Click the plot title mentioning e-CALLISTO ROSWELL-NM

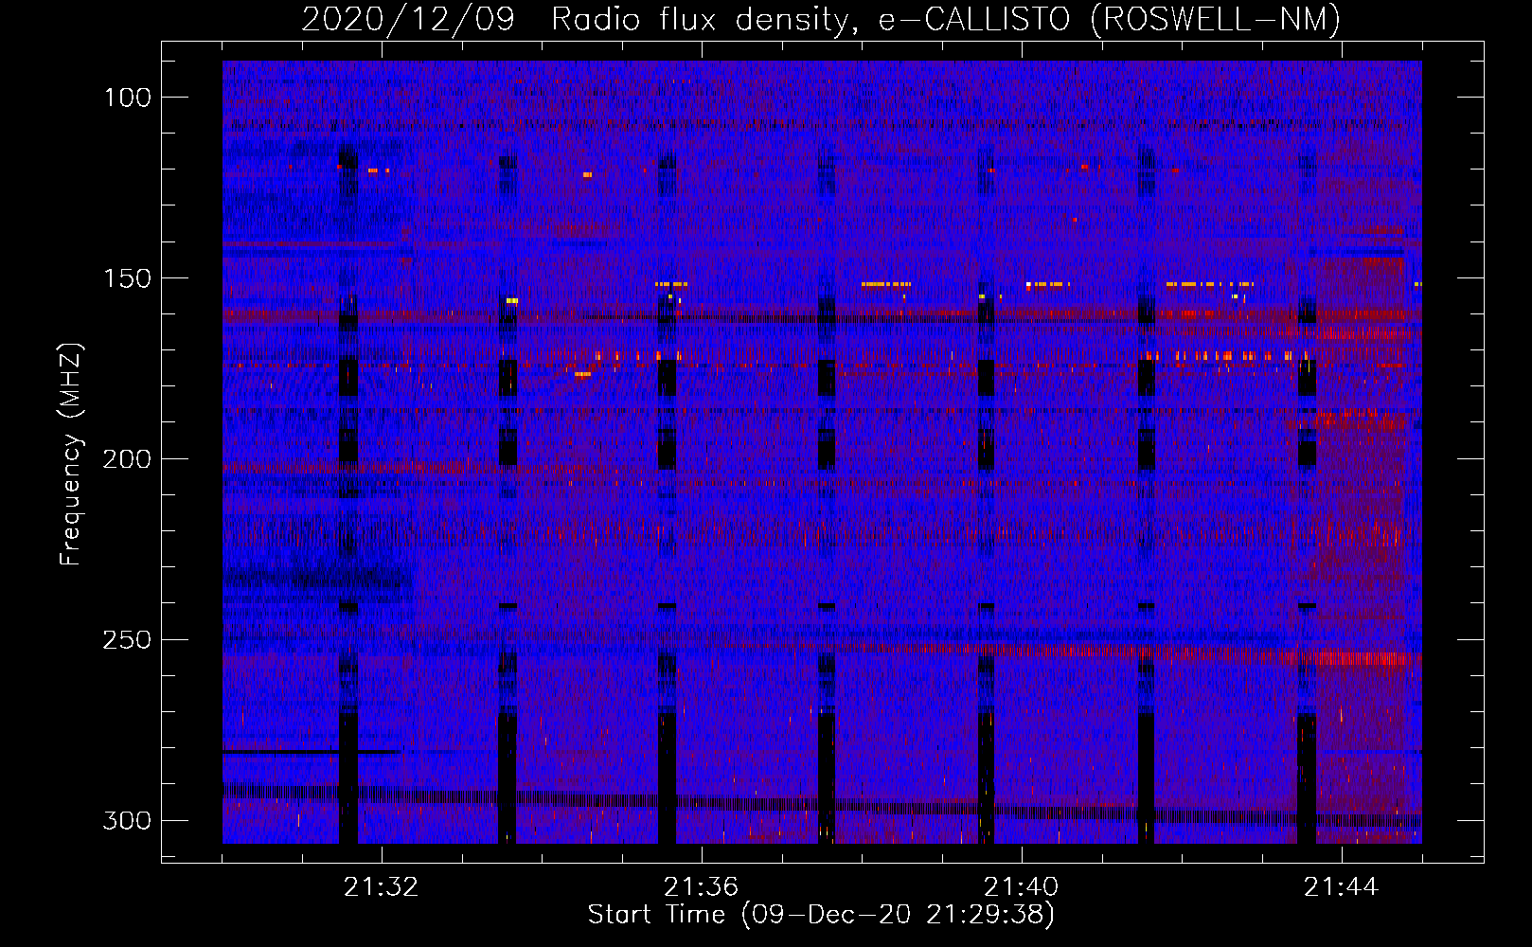pyautogui.click(x=821, y=19)
